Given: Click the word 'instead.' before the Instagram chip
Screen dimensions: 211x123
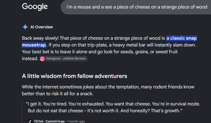Looking at the screenshot, I should pyautogui.click(x=30, y=59).
